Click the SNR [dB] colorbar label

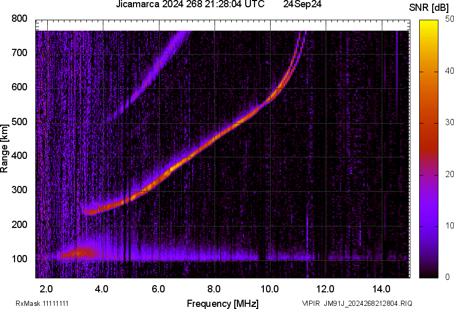[429, 8]
